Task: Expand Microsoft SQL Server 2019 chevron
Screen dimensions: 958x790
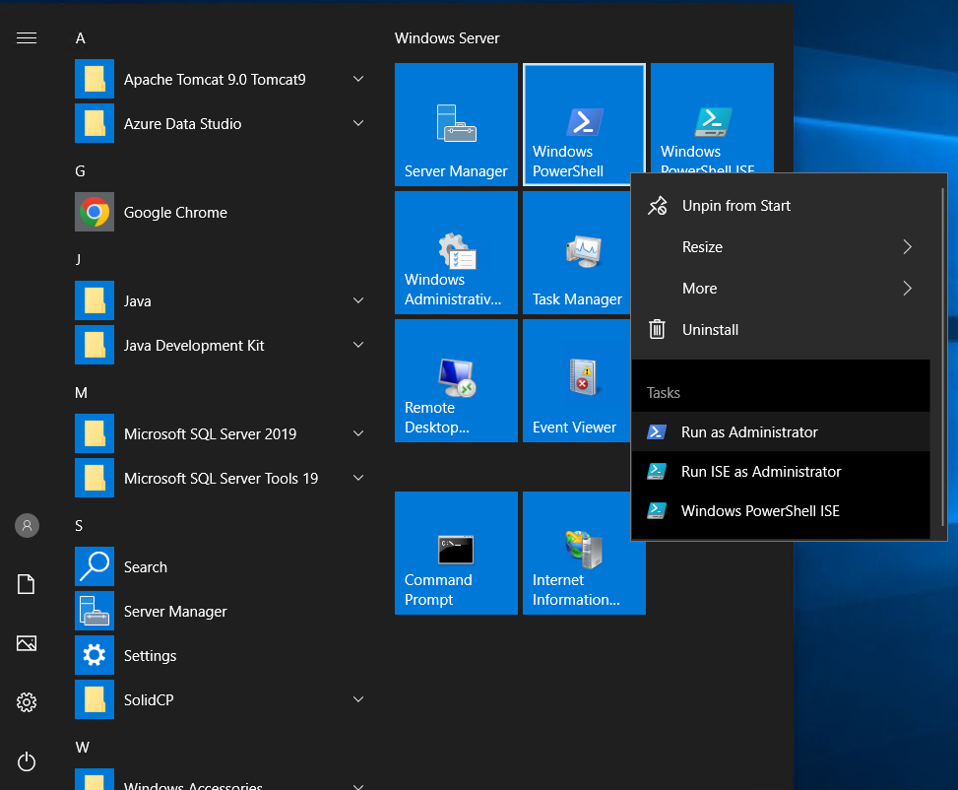Action: pos(358,433)
